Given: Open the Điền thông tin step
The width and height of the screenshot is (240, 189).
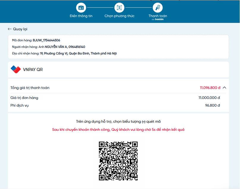Looking at the screenshot, I should click(81, 16).
